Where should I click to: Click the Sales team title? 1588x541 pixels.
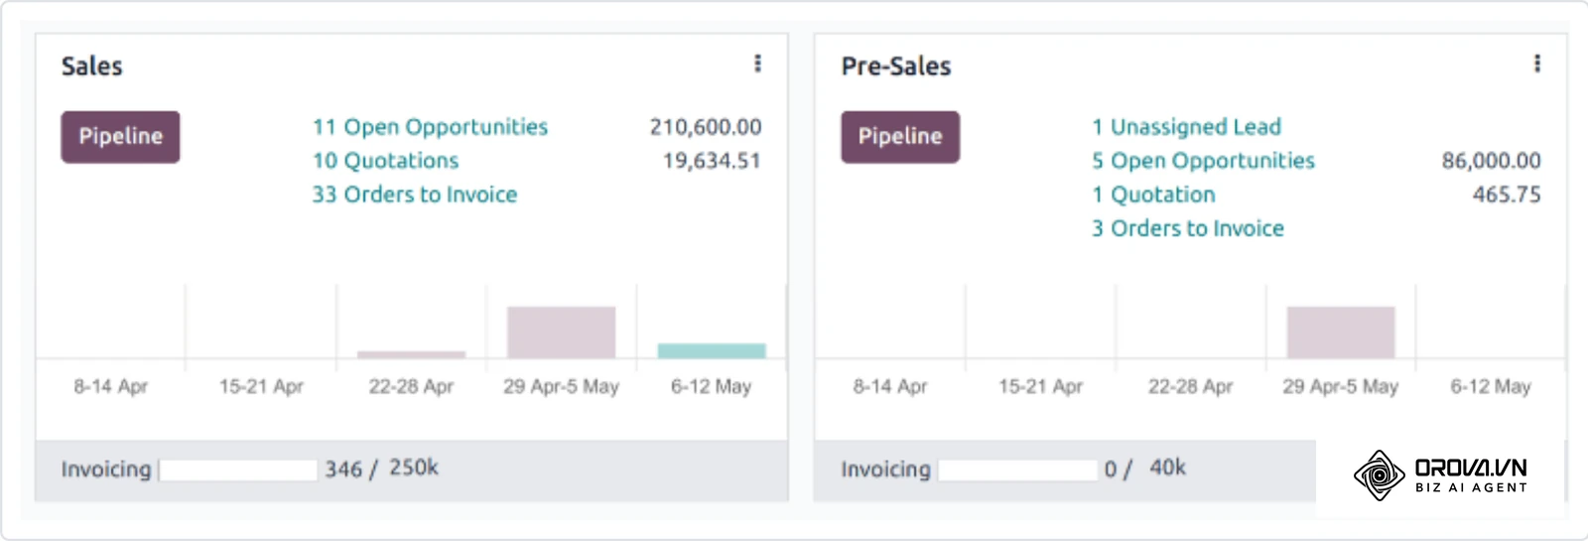pyautogui.click(x=92, y=67)
